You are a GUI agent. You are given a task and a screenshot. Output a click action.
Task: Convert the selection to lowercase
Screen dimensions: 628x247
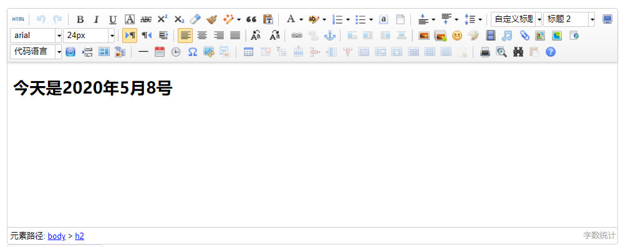click(275, 36)
